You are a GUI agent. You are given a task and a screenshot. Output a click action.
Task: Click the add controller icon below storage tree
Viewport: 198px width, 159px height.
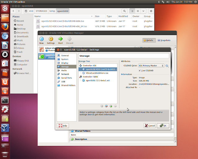pyautogui.click(x=111, y=106)
